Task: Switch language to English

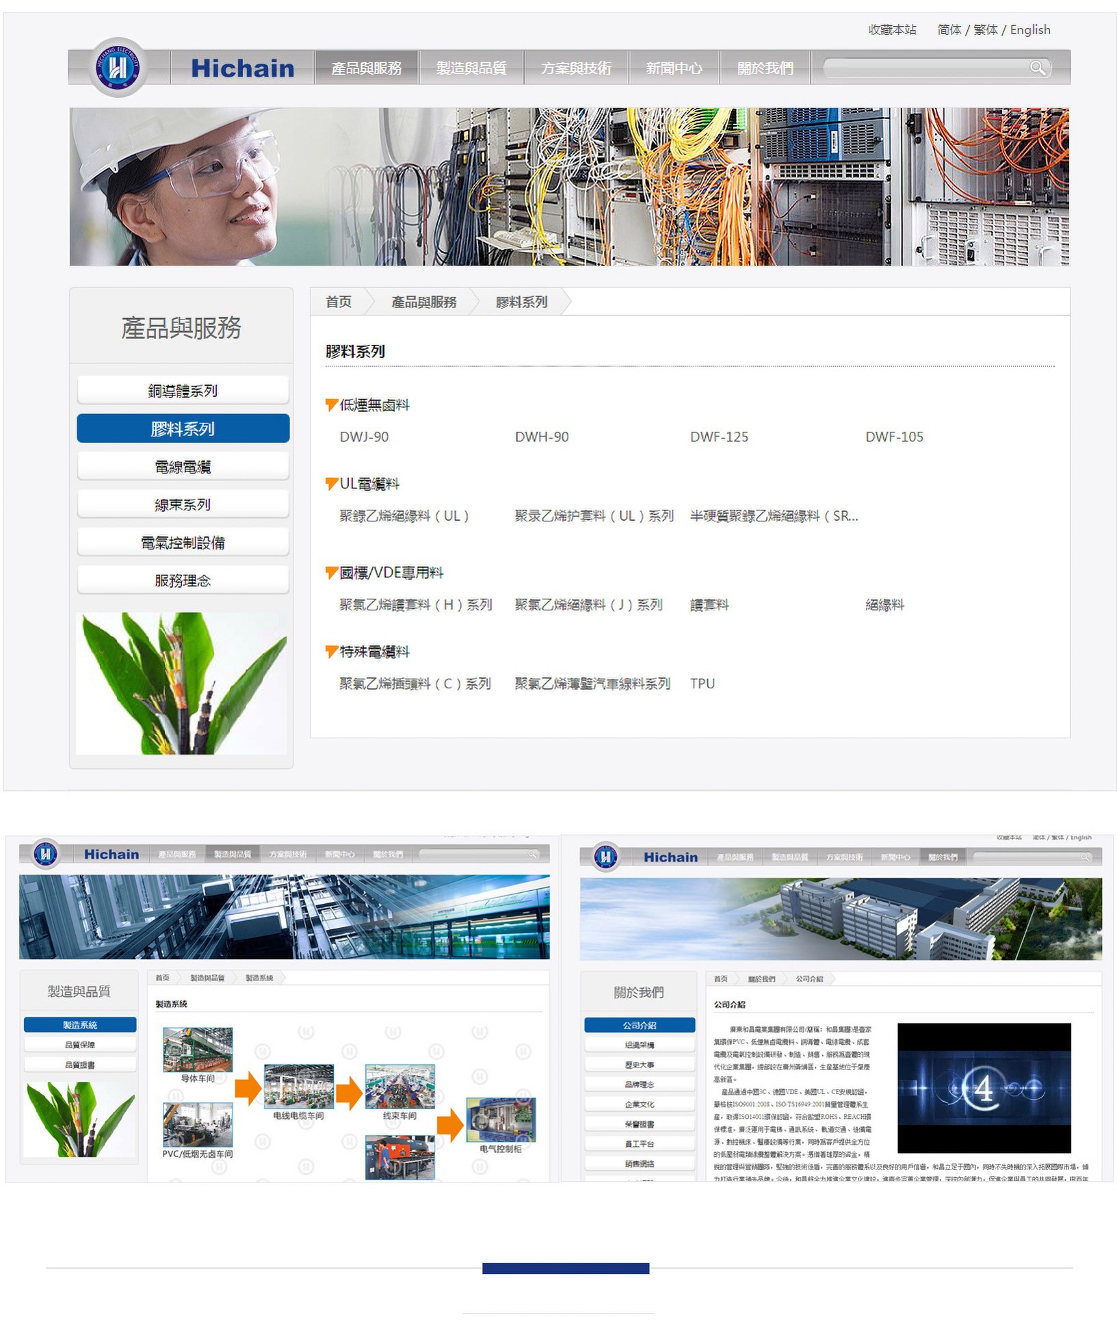Action: [x=1029, y=29]
